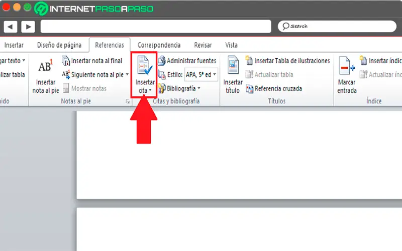Image resolution: width=402 pixels, height=251 pixels.
Task: Expand the Agregar texto dropdown arrow
Action: pyautogui.click(x=24, y=61)
